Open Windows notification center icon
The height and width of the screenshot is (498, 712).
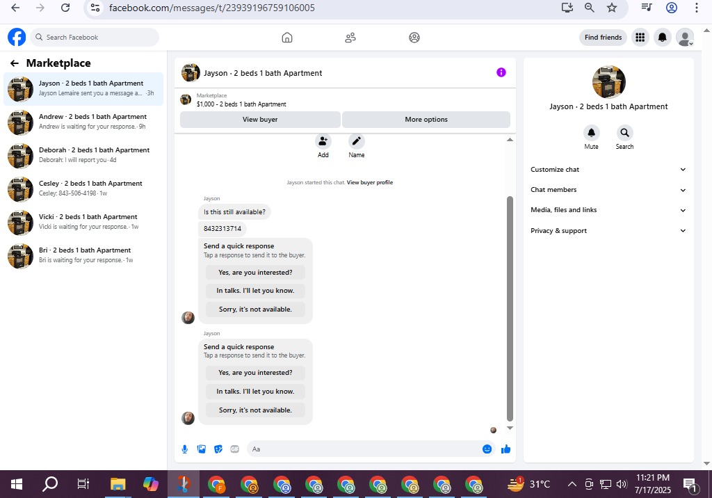point(690,485)
